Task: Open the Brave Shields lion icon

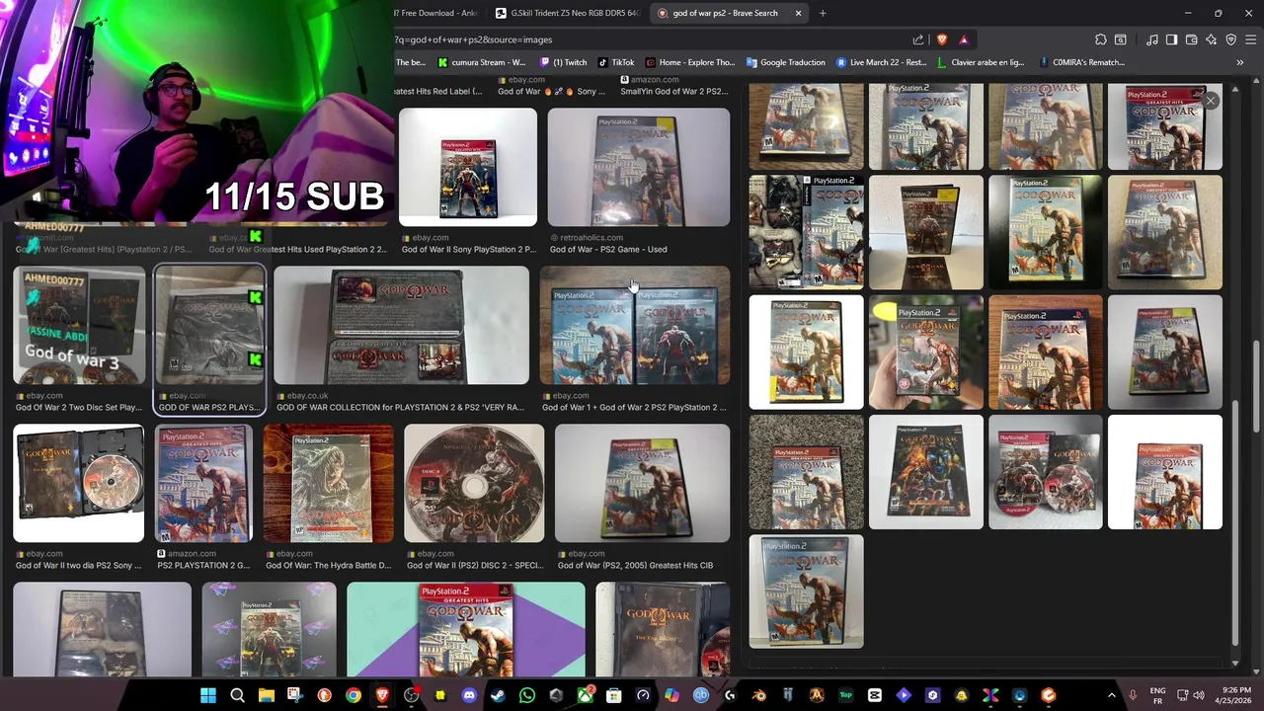Action: (x=941, y=39)
